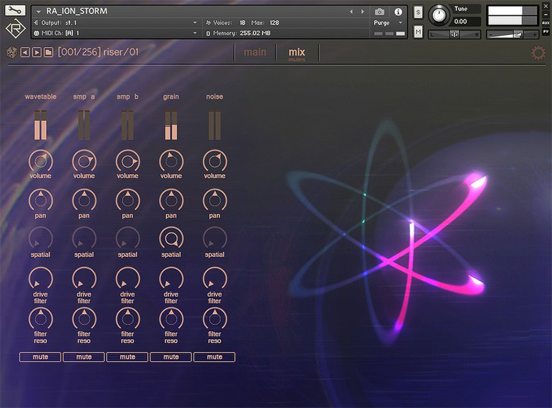Click the grain level meter

[x=171, y=125]
